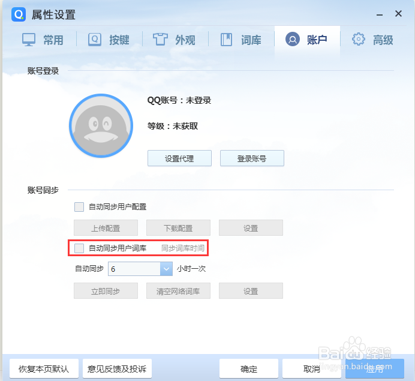The image size is (415, 381).
Task: Switch to the 外观 tab label
Action: pyautogui.click(x=185, y=40)
